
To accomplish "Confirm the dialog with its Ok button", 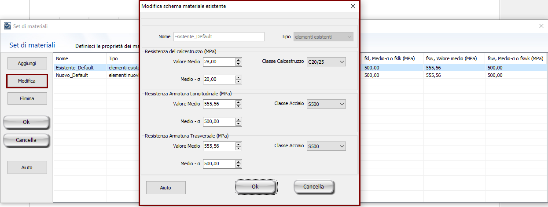I will point(255,187).
